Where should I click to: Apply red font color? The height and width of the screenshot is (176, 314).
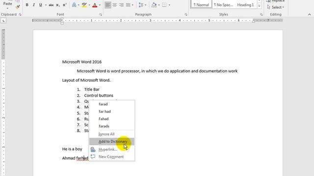coord(95,5)
